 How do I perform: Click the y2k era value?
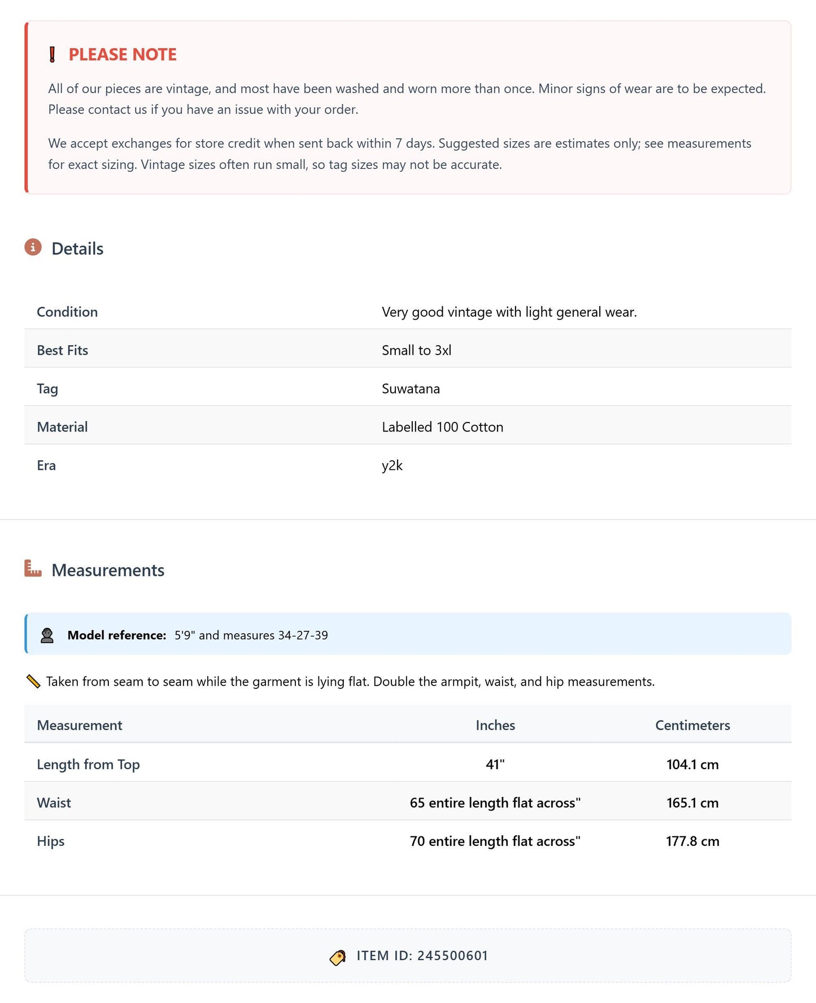pos(392,465)
